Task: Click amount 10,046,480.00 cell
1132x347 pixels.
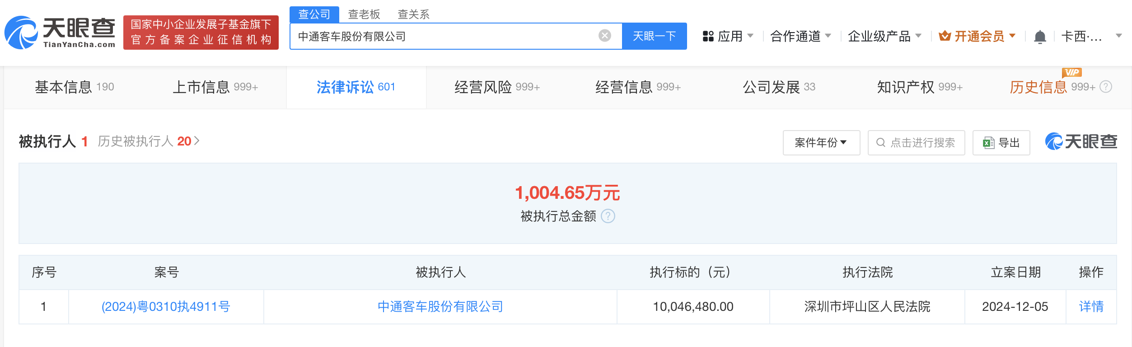Action: (x=693, y=307)
